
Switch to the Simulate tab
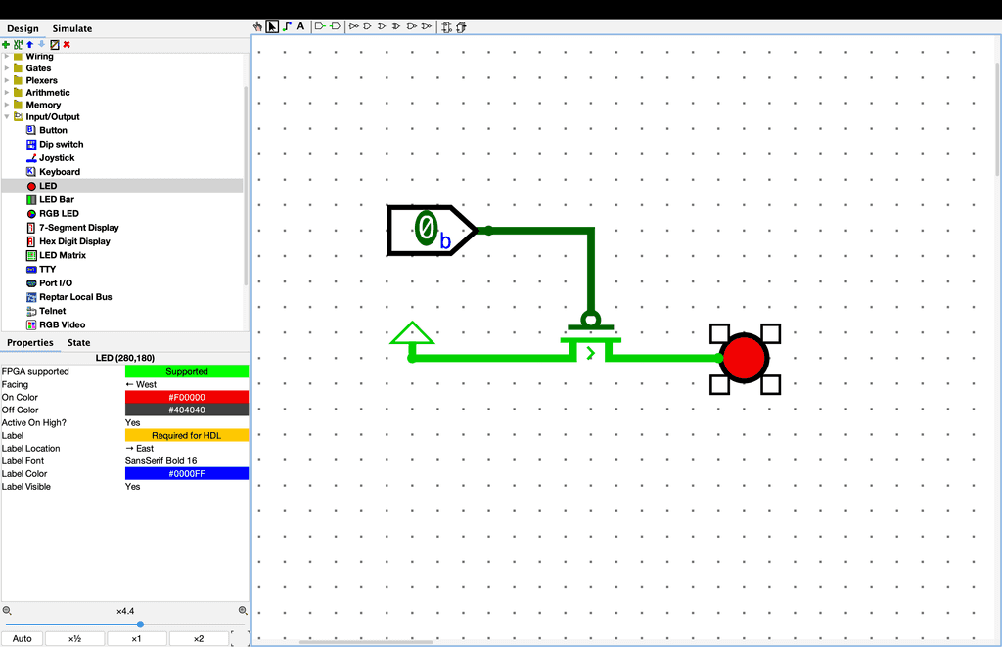tap(72, 29)
